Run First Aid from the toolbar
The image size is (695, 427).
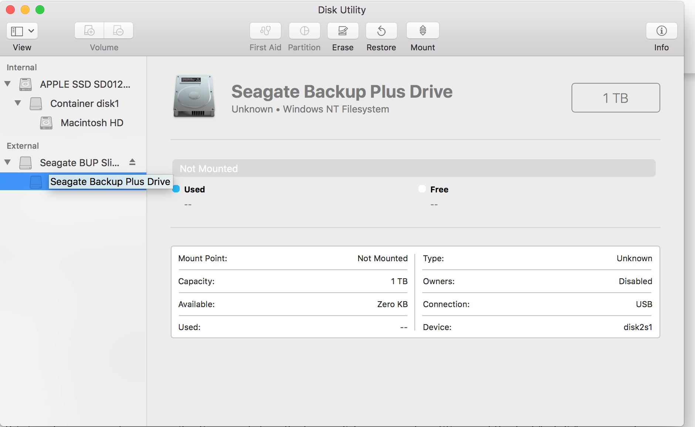coord(265,31)
